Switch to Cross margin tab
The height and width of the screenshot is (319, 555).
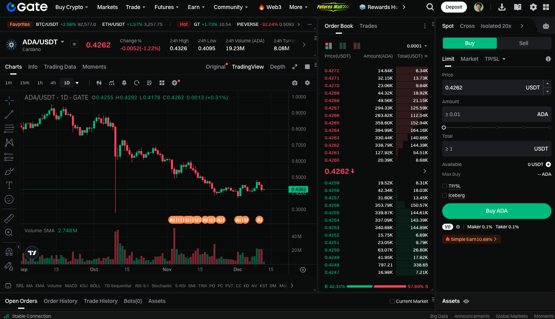pyautogui.click(x=467, y=26)
